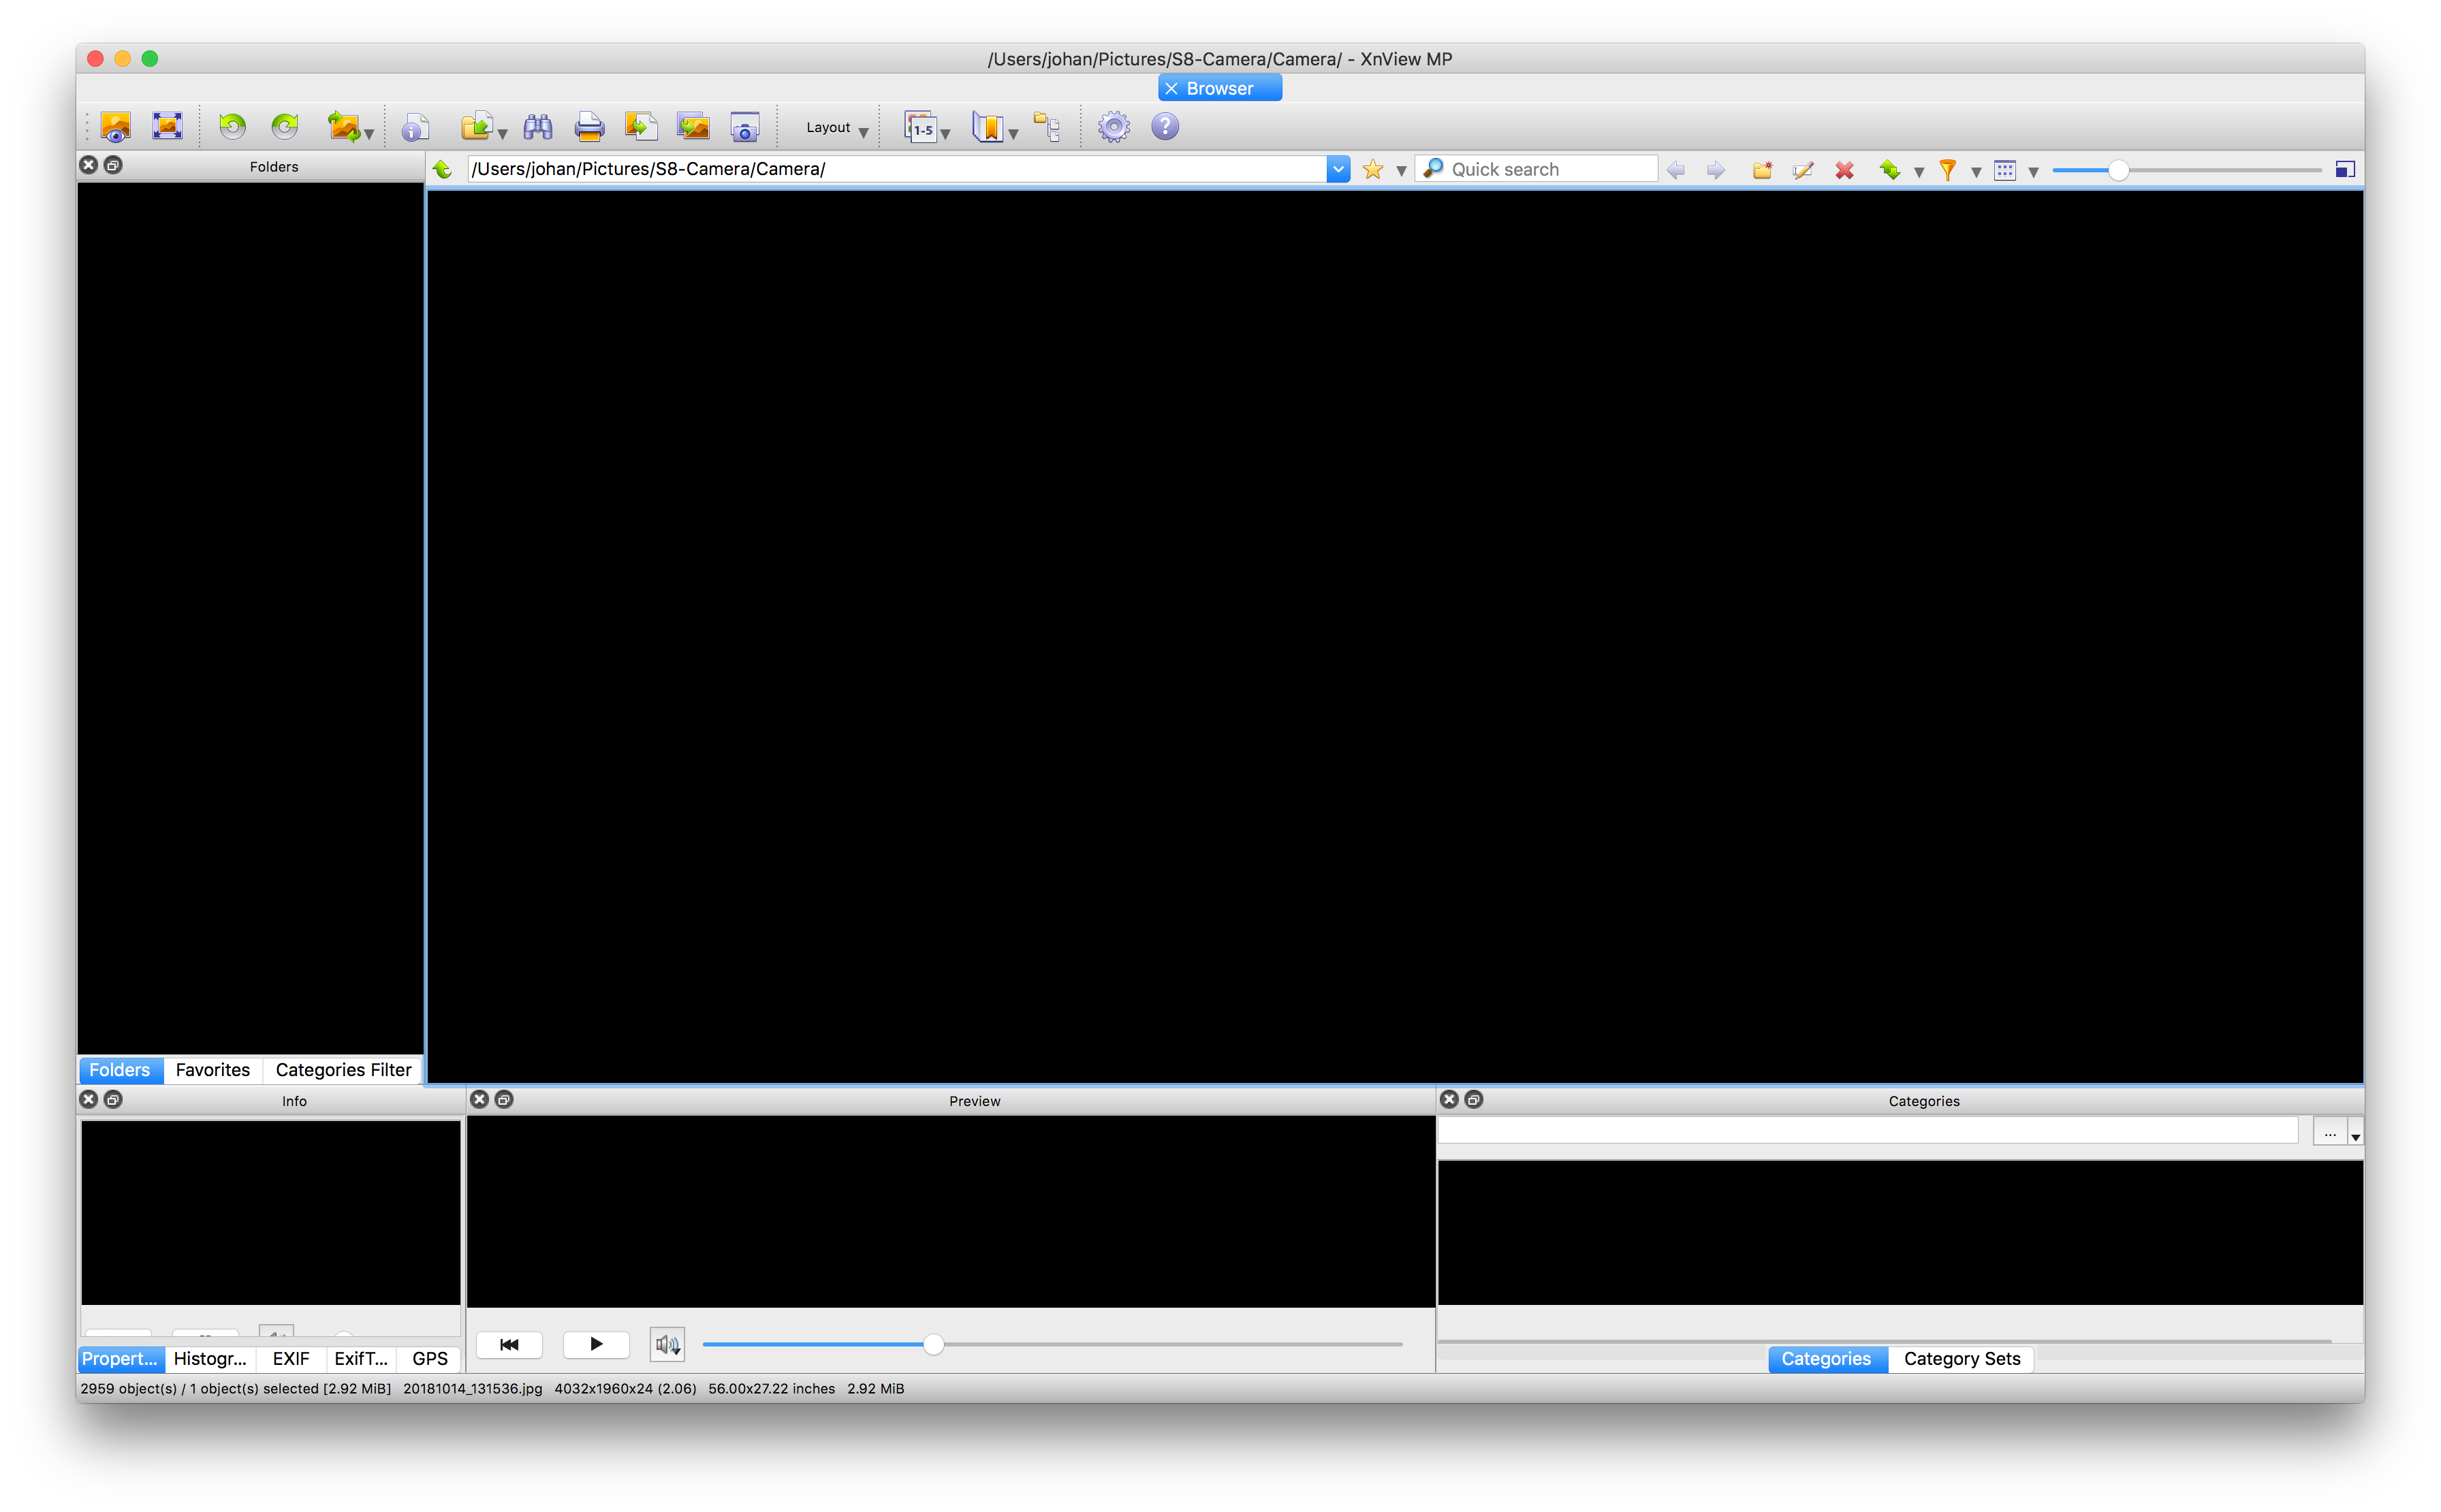Click the new folder icon
The image size is (2441, 1512).
coord(1762,170)
